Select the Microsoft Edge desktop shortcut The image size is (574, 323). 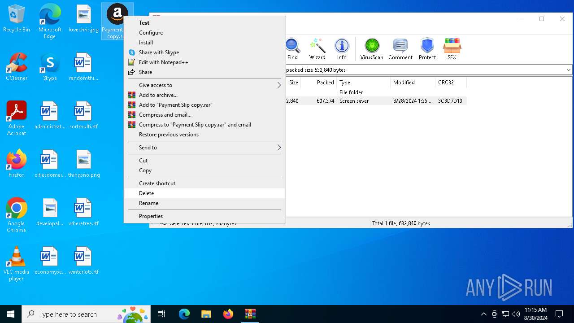[50, 22]
